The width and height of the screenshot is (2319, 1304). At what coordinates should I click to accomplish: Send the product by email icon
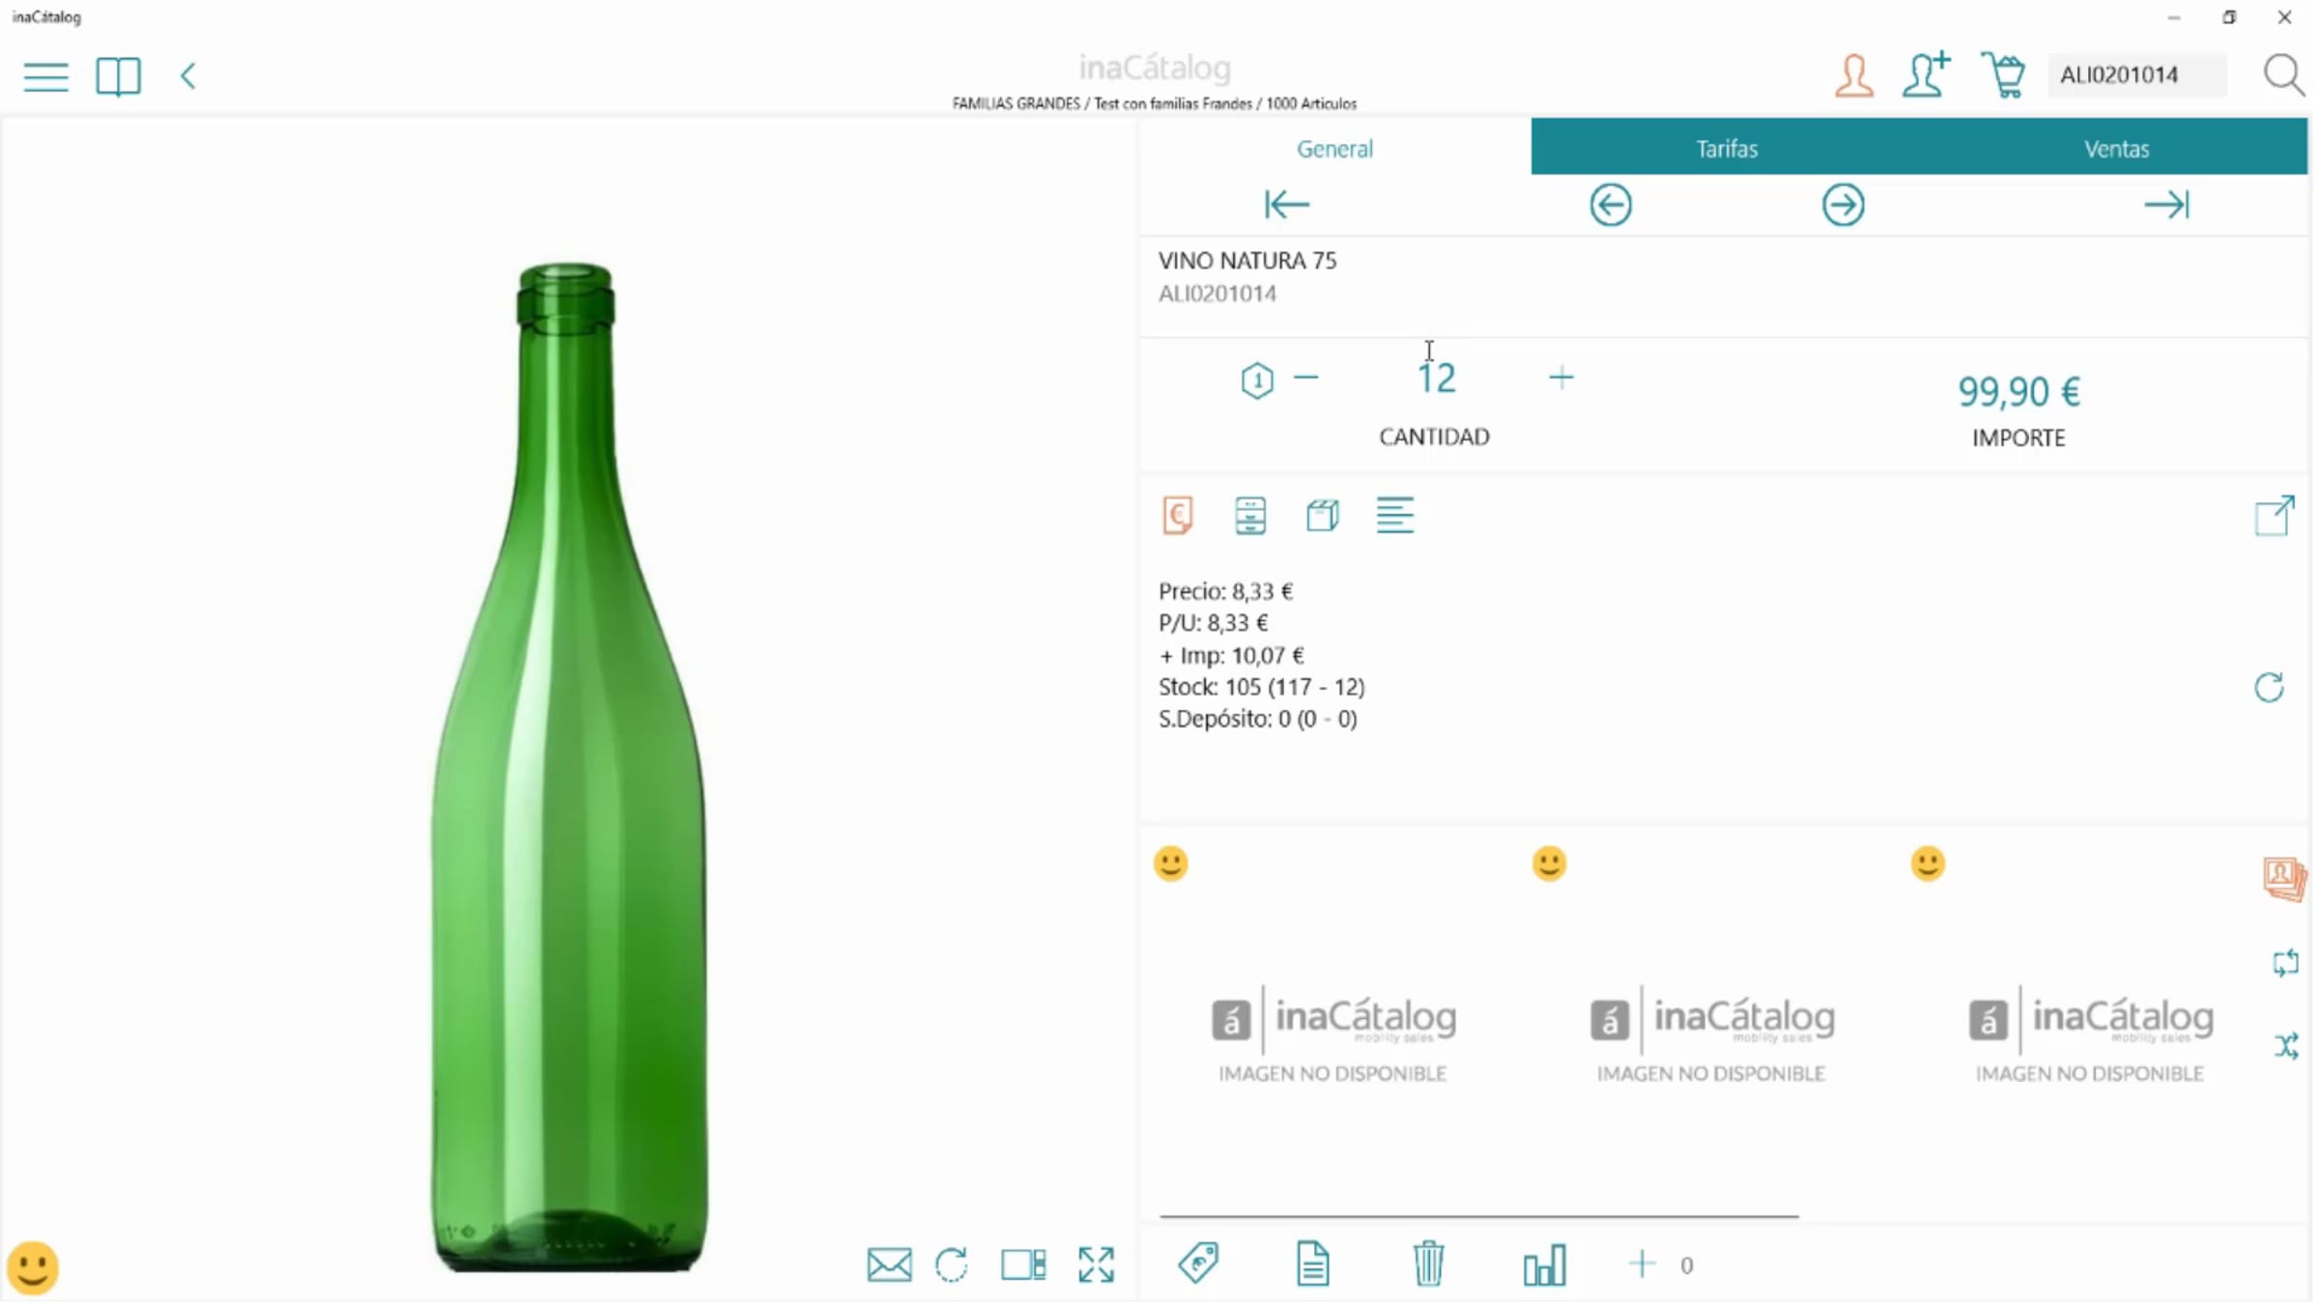889,1264
